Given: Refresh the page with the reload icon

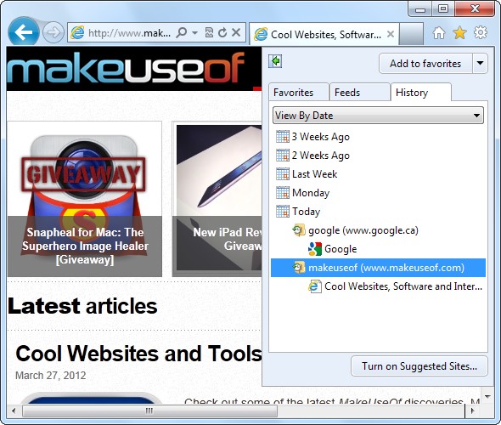Looking at the screenshot, I should coord(222,32).
